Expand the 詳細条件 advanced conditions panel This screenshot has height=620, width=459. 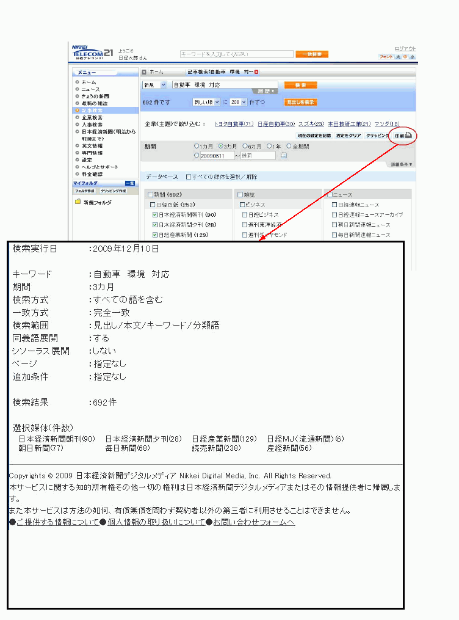click(402, 164)
